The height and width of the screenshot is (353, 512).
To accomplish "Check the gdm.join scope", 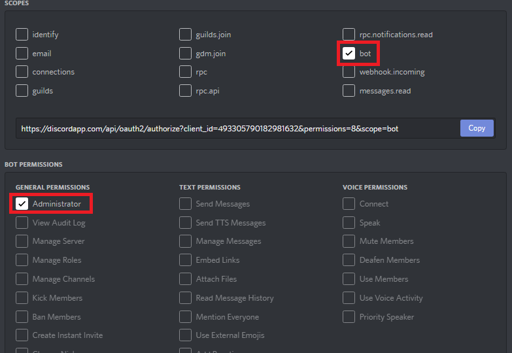I will [x=185, y=53].
